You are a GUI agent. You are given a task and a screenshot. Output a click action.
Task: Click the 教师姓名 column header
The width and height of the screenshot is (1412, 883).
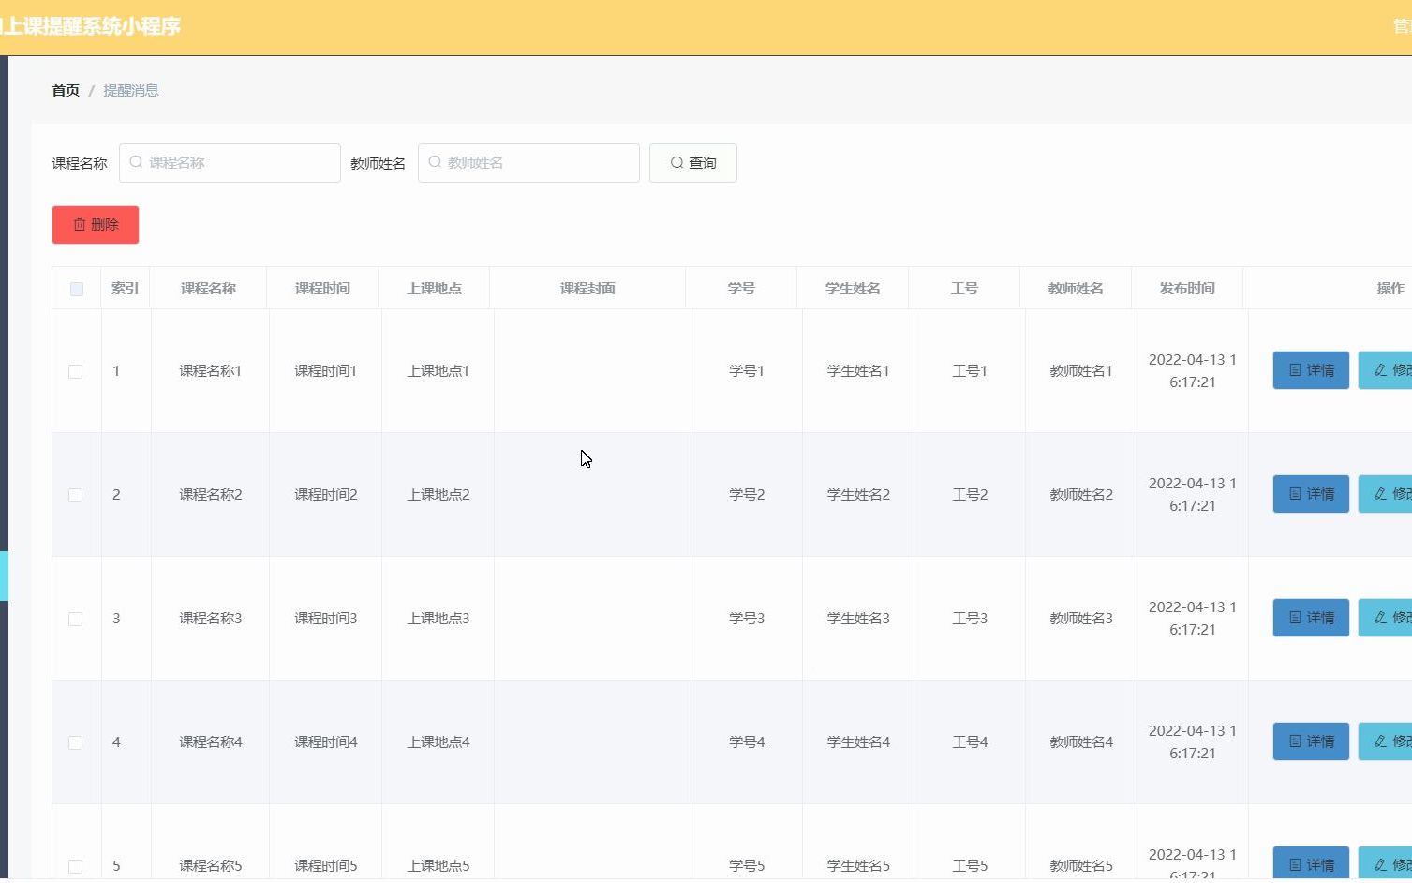[x=1076, y=289]
